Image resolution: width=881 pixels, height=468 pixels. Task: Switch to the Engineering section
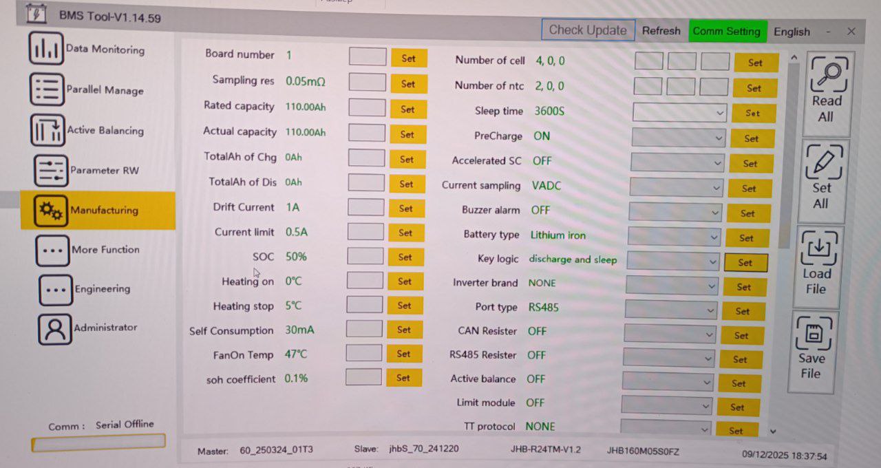pyautogui.click(x=102, y=289)
